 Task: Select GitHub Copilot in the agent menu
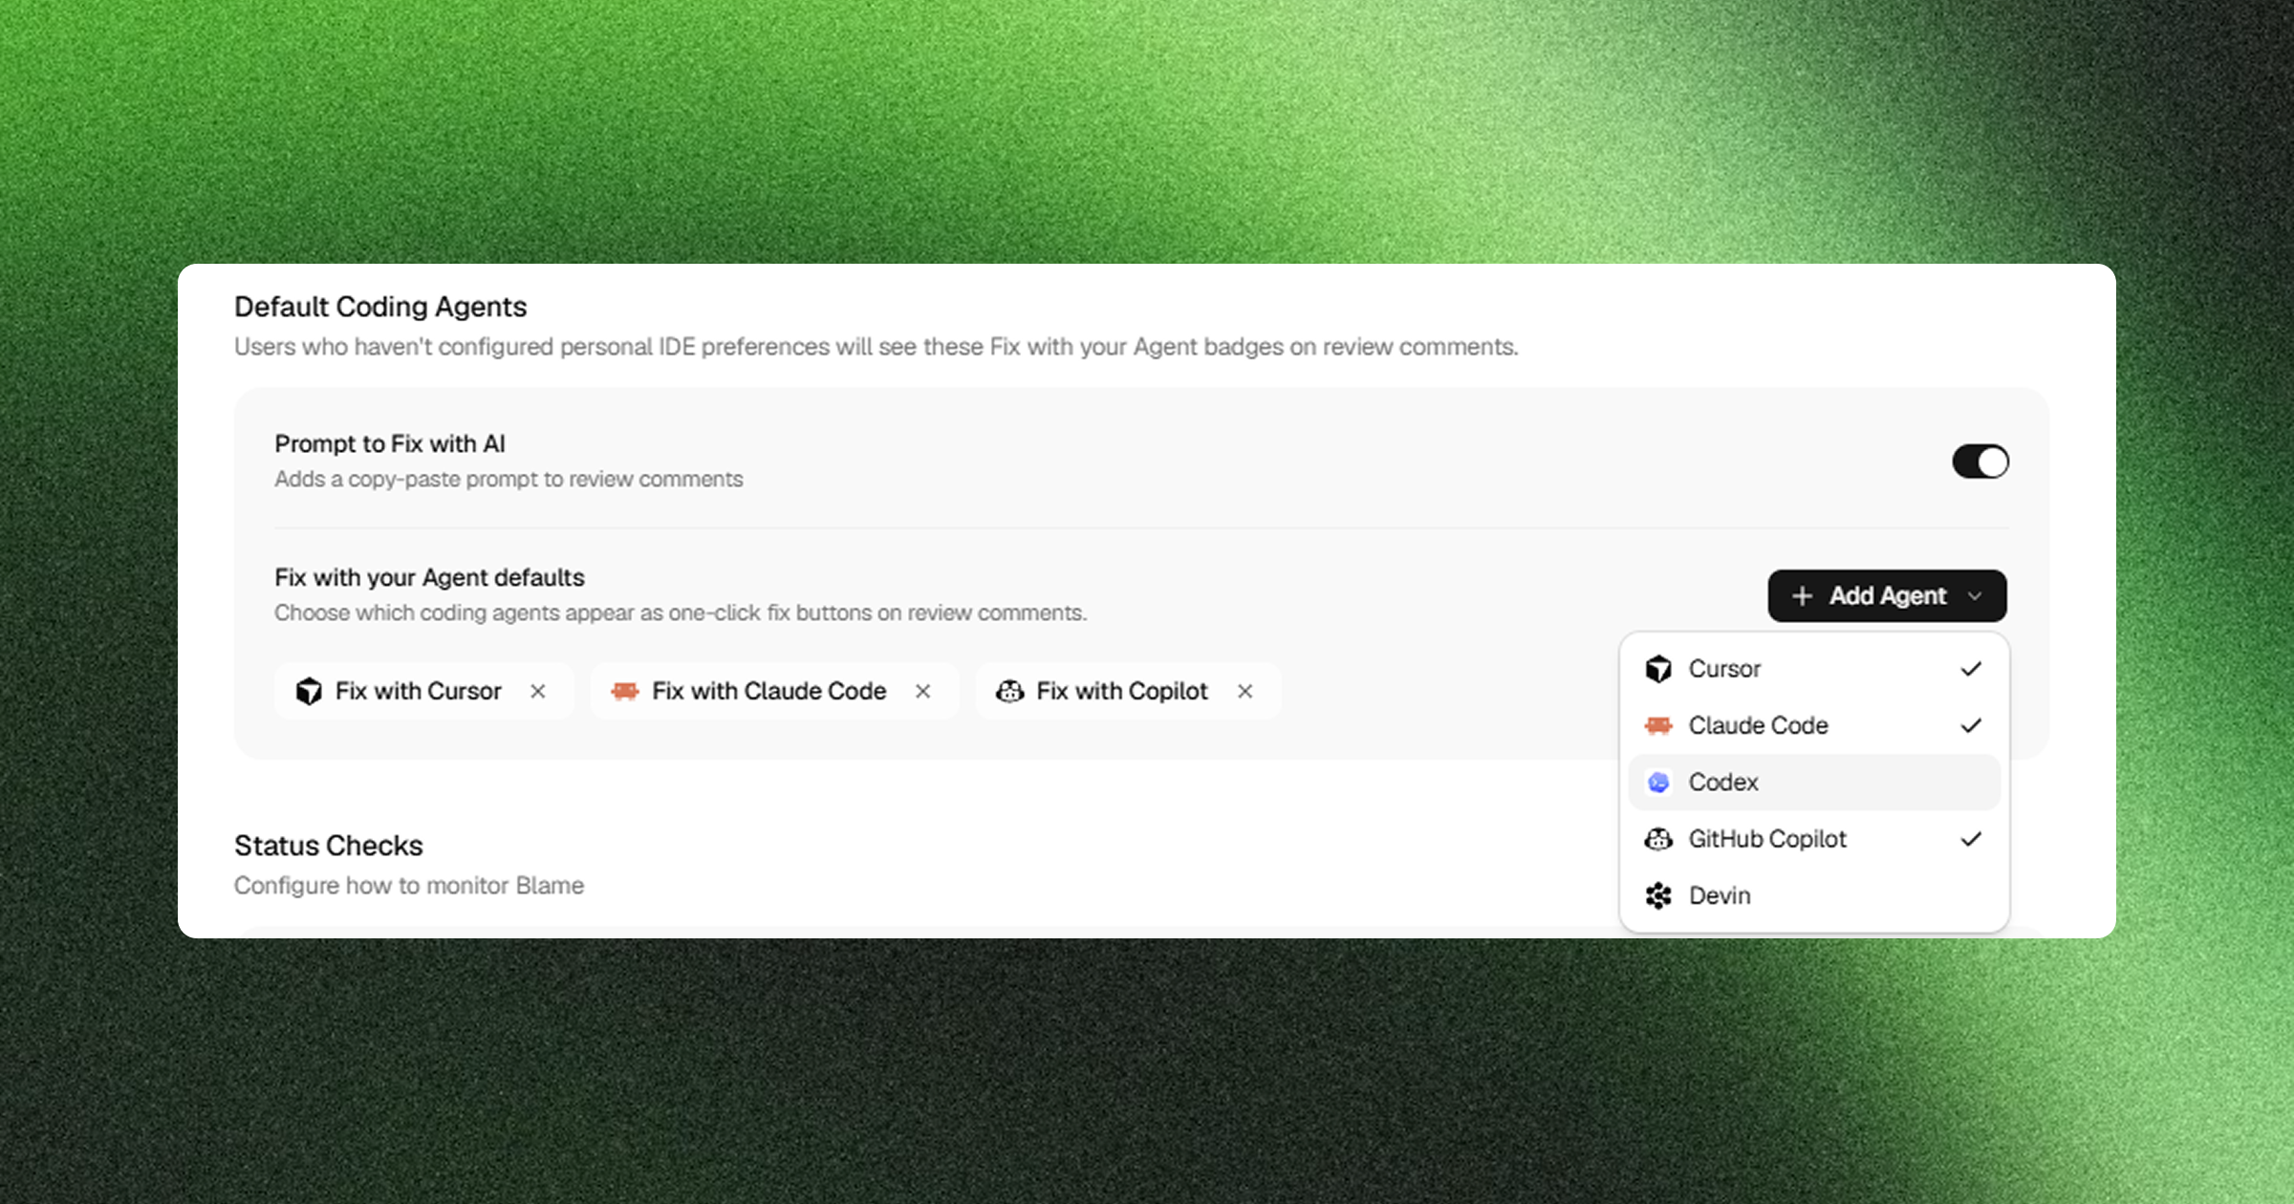pyautogui.click(x=1814, y=839)
